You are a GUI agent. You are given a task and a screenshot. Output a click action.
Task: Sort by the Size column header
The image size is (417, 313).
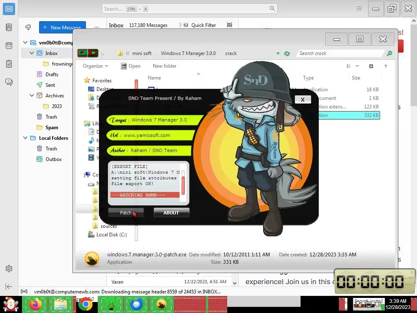pyautogui.click(x=356, y=78)
